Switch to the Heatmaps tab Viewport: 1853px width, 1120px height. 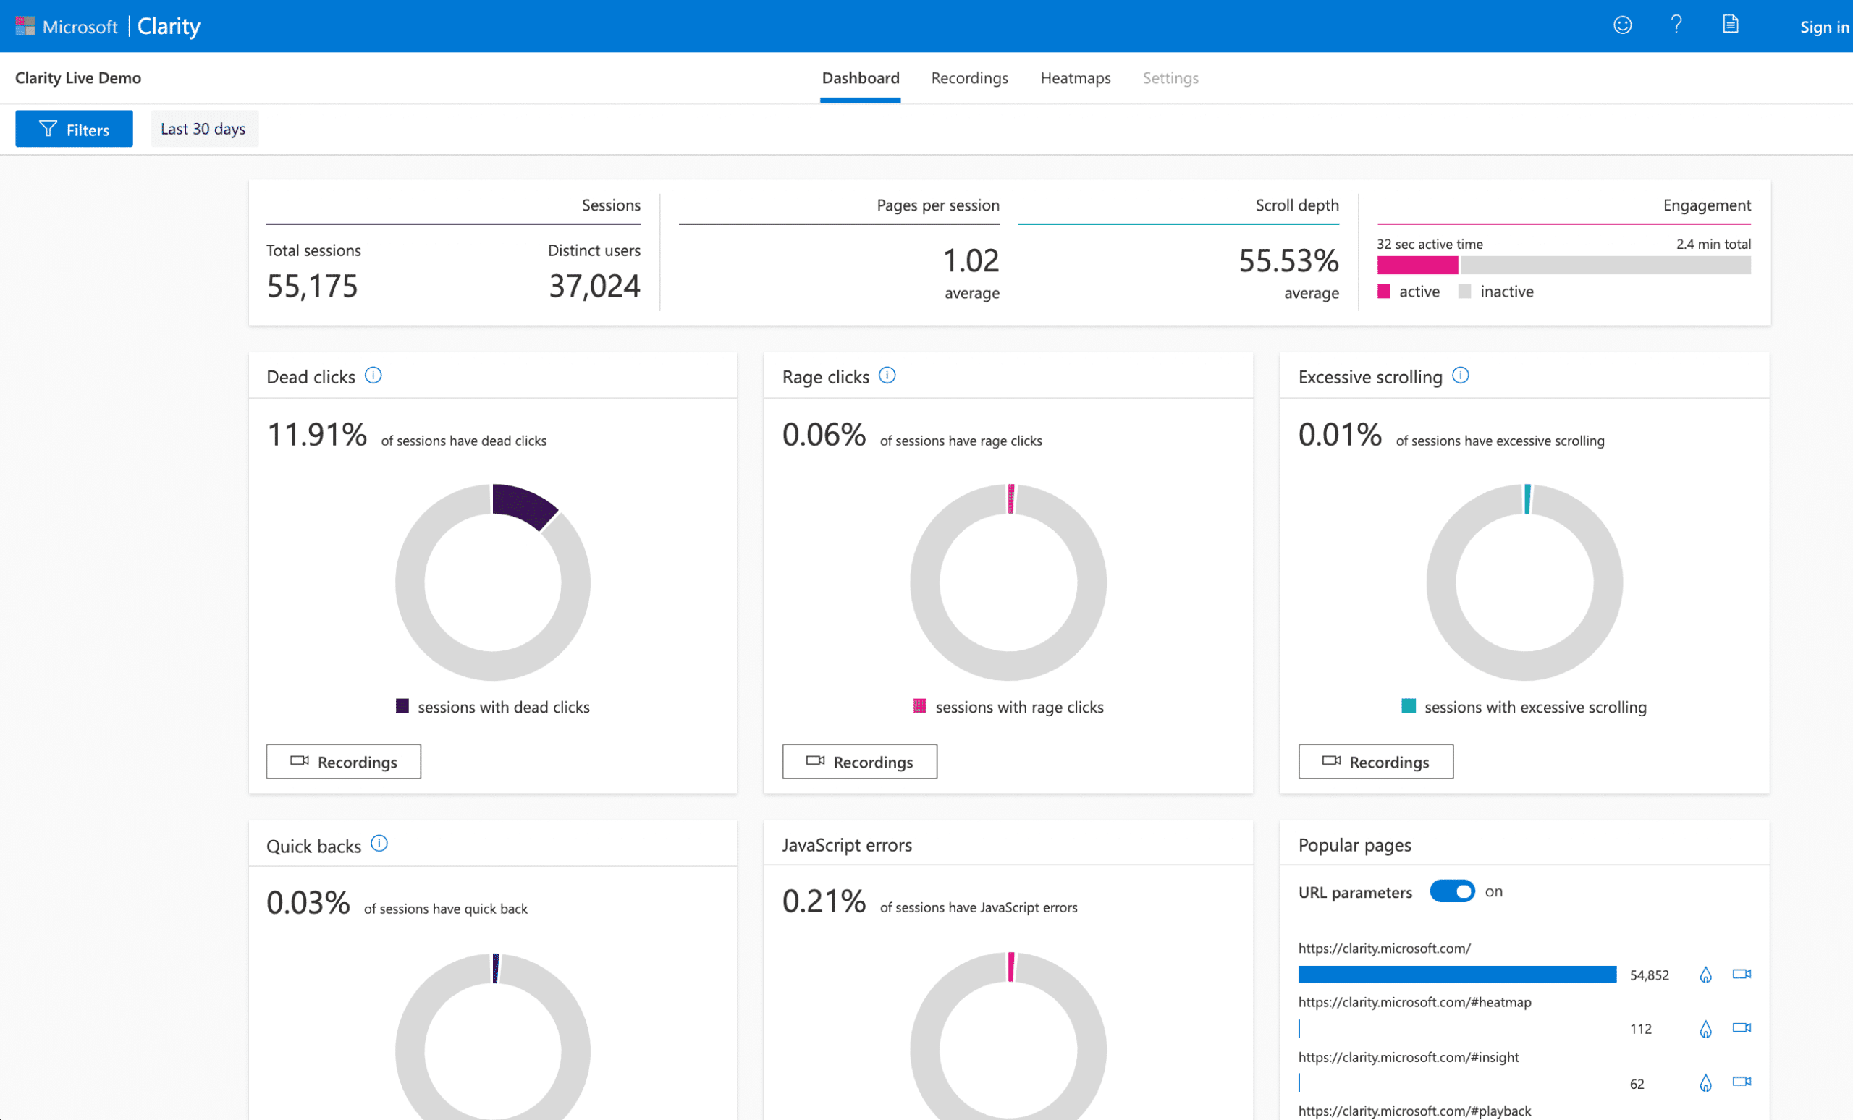coord(1075,78)
